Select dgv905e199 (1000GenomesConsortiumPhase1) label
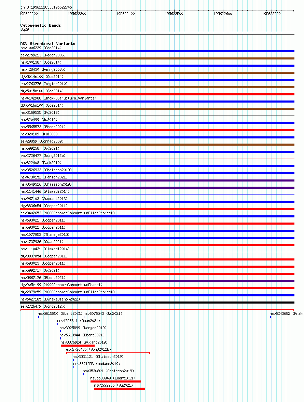The image size is (304, 402). click(61, 285)
